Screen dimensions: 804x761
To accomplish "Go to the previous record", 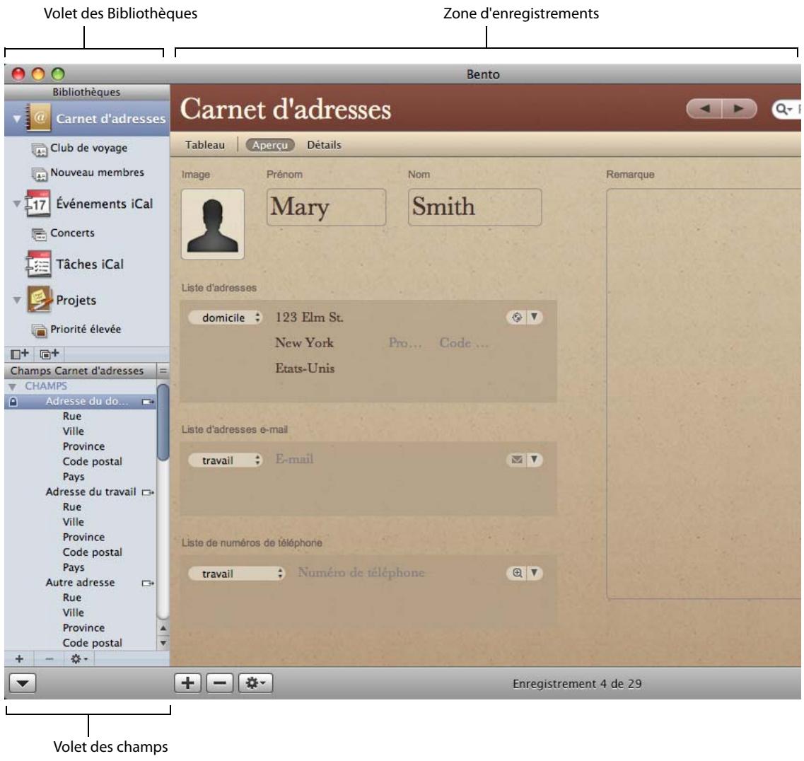I will [704, 109].
